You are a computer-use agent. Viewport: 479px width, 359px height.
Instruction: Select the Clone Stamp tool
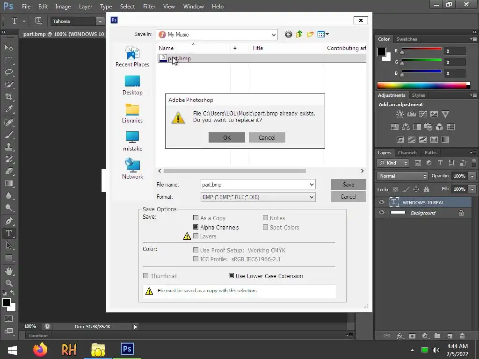[9, 147]
